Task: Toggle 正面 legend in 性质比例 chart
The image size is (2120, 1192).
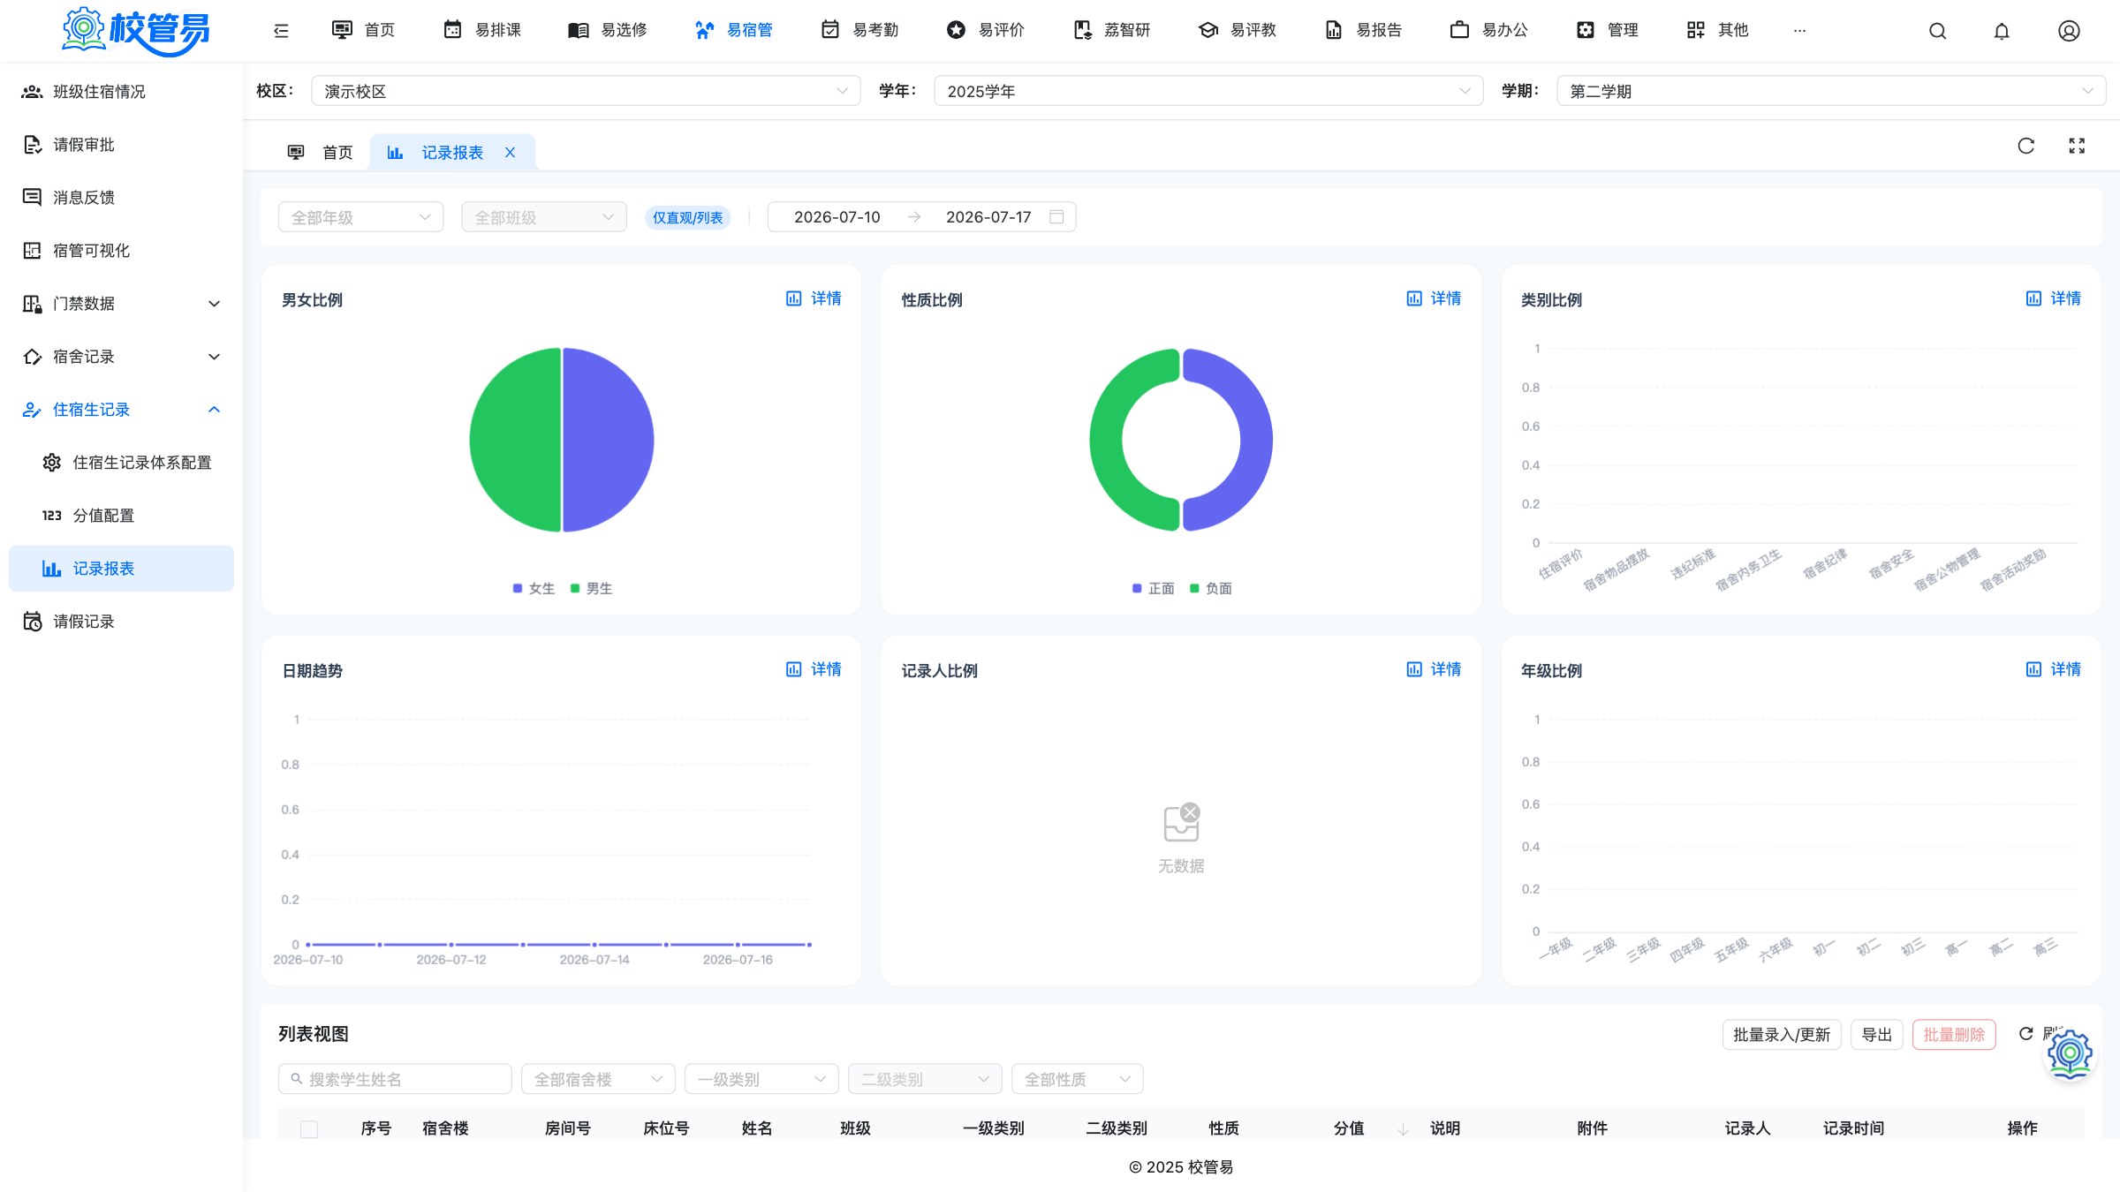Action: click(1154, 589)
